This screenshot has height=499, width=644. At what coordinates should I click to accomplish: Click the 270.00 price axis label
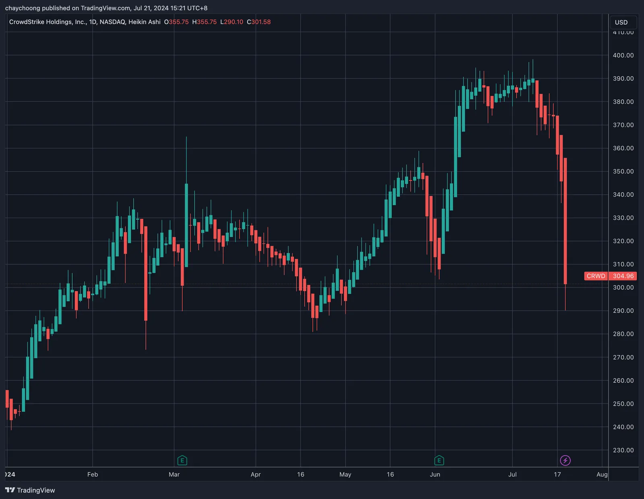point(623,357)
